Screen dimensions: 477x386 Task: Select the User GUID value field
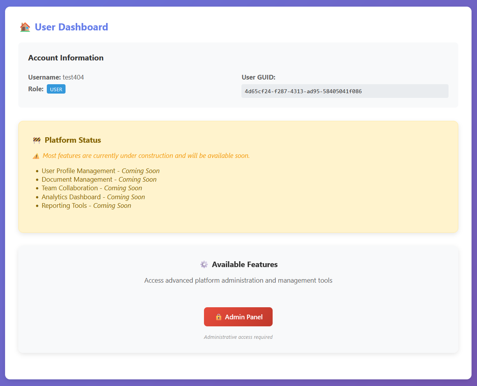coord(345,91)
